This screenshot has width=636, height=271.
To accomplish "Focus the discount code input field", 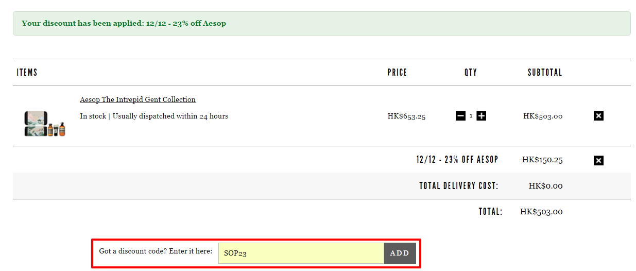I will tap(301, 253).
